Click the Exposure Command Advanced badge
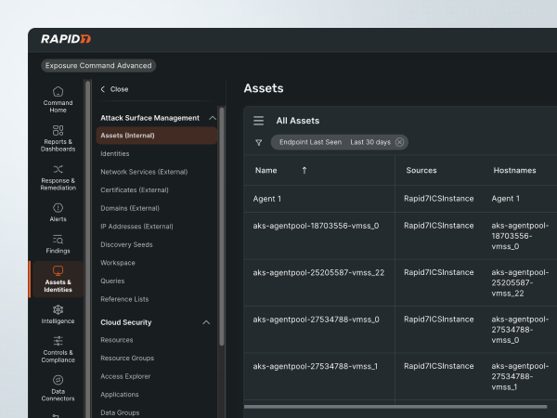 pos(98,66)
